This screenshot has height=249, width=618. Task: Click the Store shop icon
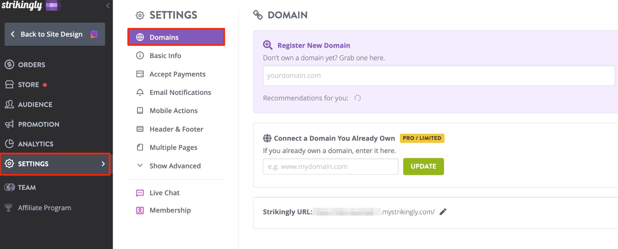pos(9,85)
